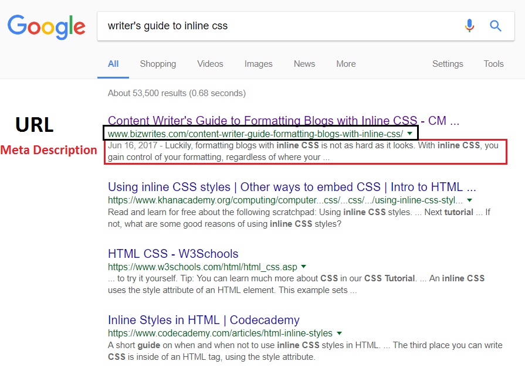
Task: Open the HTML CSS - W3Schools result
Action: click(173, 254)
